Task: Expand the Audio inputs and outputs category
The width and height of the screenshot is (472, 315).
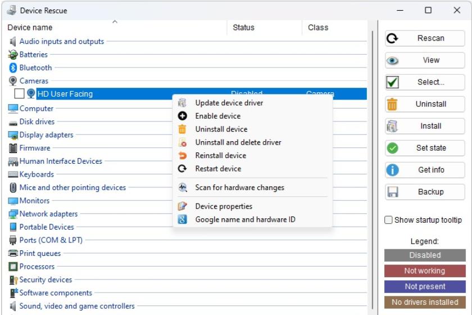Action: coord(61,41)
